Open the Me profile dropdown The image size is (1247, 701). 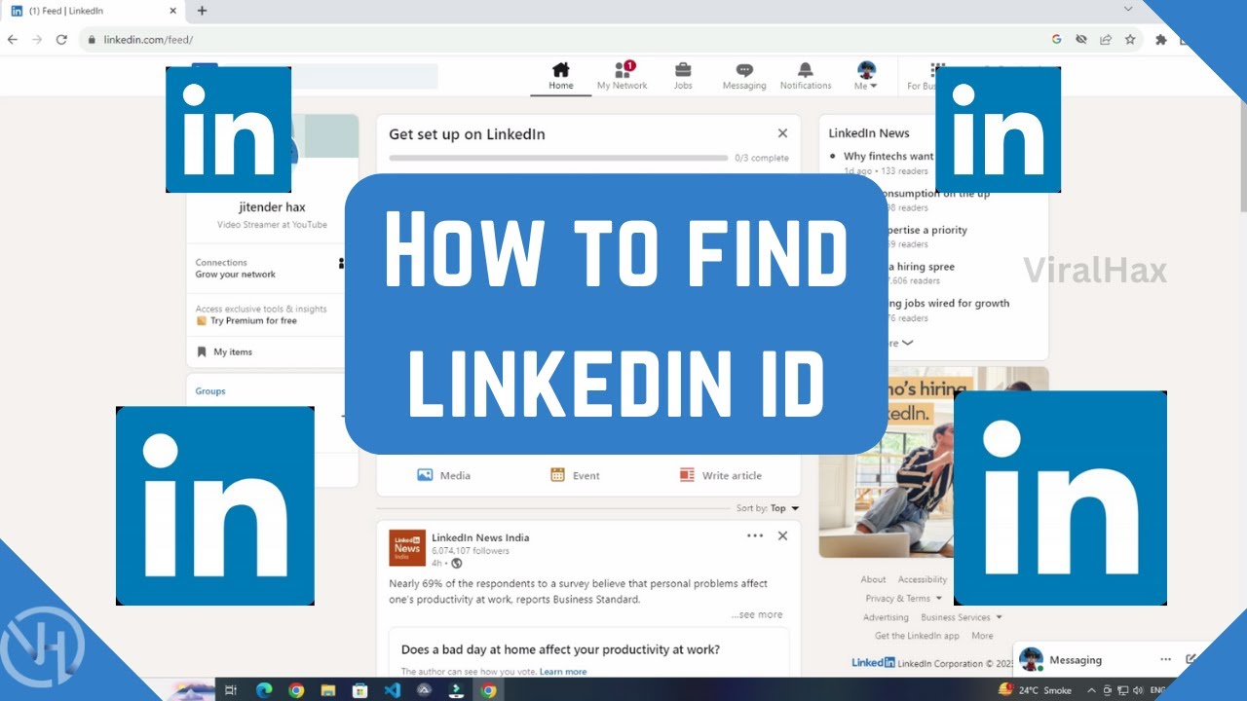(x=866, y=76)
